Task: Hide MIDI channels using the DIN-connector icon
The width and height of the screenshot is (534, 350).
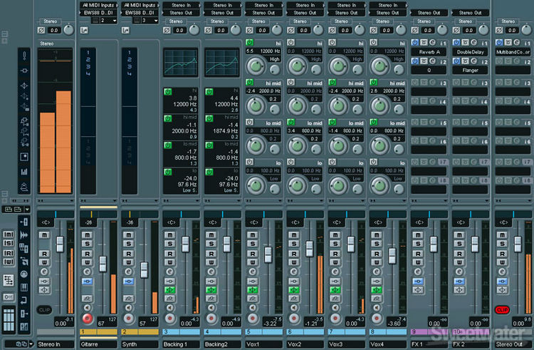Action: [23, 274]
